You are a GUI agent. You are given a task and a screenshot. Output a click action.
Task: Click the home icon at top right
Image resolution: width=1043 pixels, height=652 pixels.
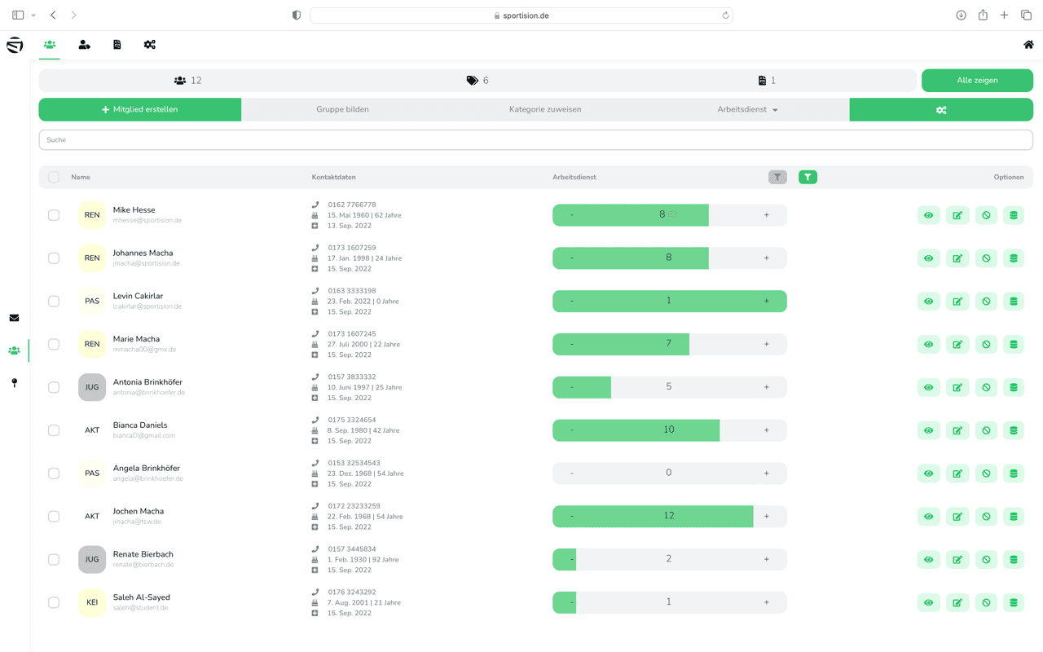tap(1028, 45)
